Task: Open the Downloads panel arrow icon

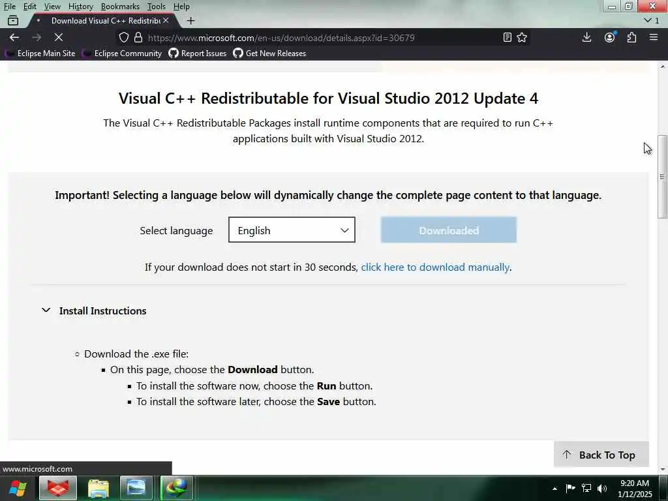Action: (586, 37)
